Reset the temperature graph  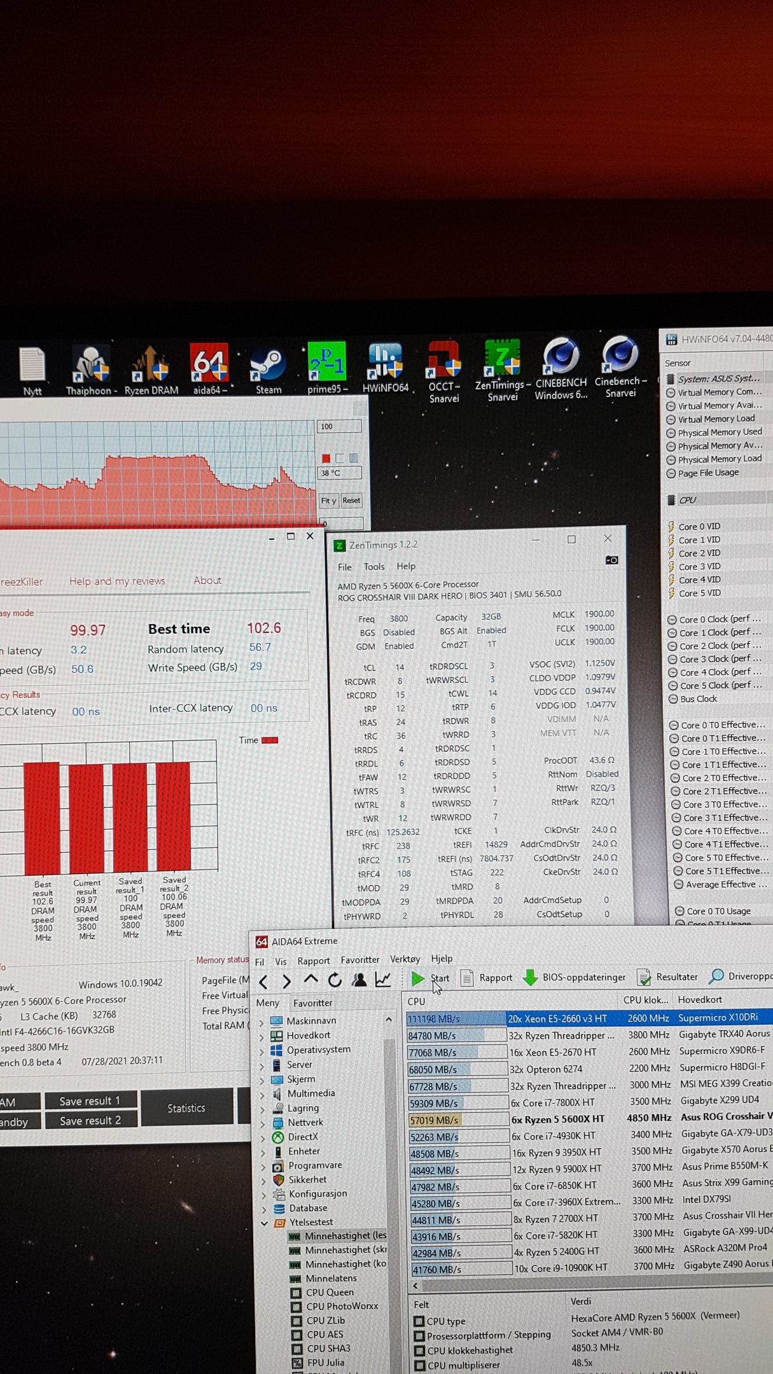(x=351, y=501)
